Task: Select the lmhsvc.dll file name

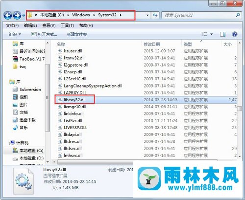Action: pyautogui.click(x=73, y=156)
